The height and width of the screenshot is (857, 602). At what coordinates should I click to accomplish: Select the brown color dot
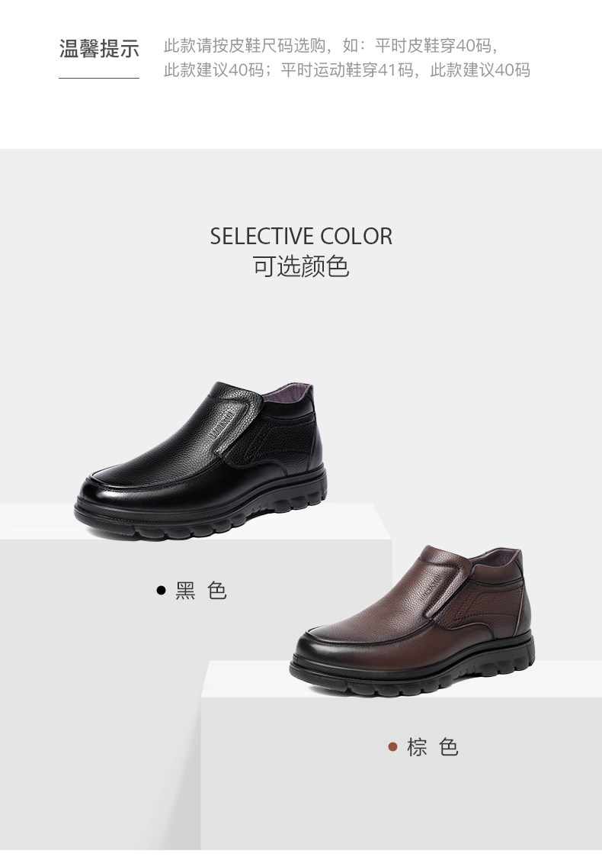click(x=392, y=746)
